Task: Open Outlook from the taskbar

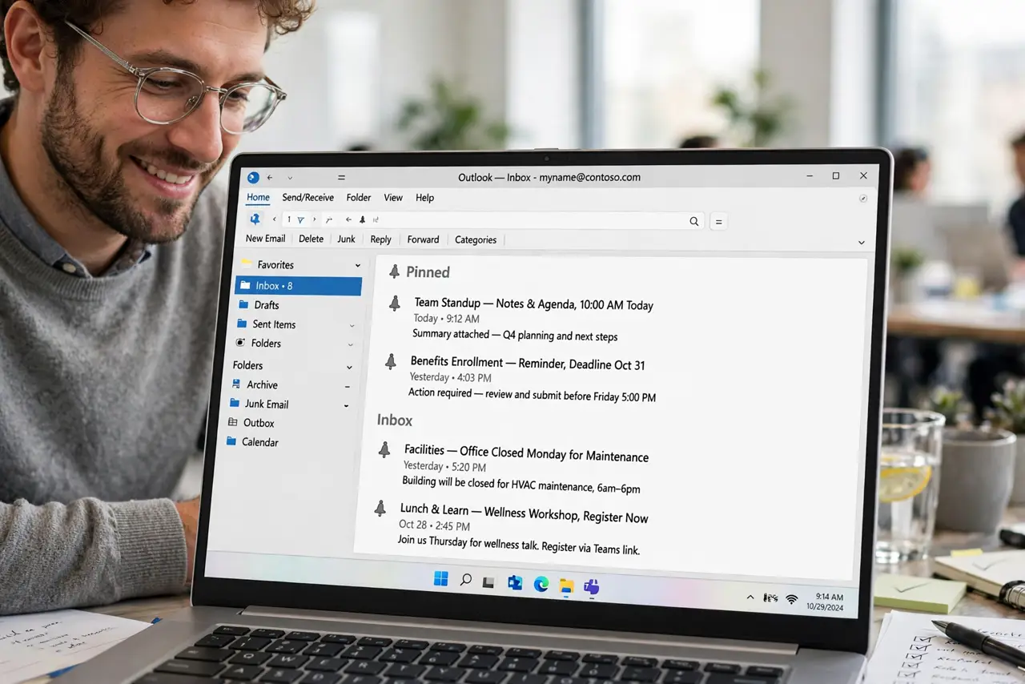Action: click(515, 583)
